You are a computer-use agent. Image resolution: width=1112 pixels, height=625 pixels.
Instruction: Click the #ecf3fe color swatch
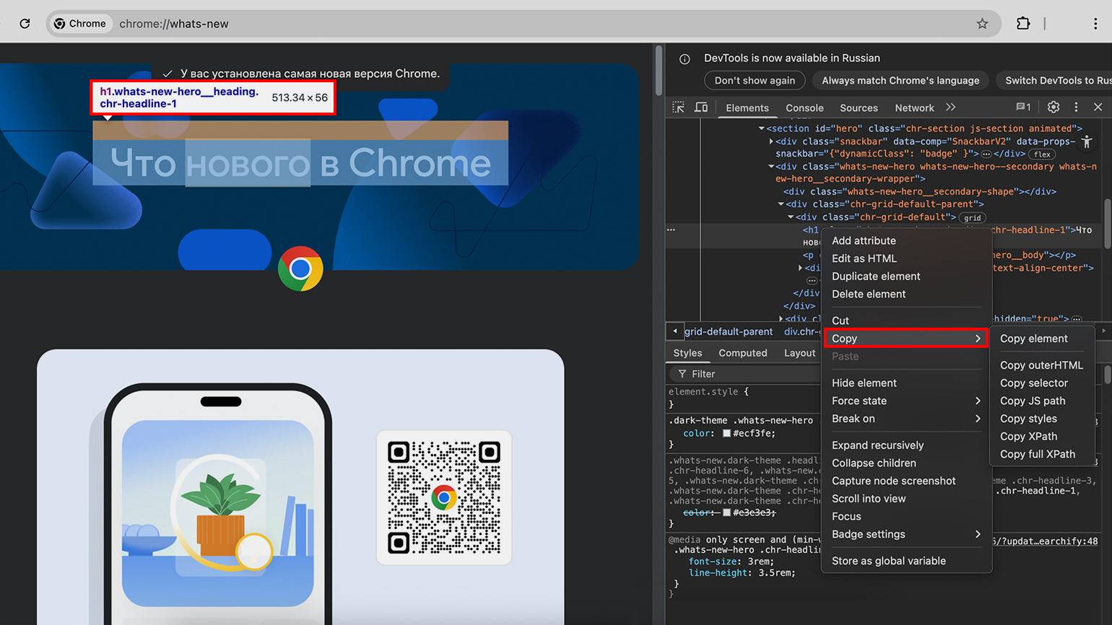click(726, 434)
